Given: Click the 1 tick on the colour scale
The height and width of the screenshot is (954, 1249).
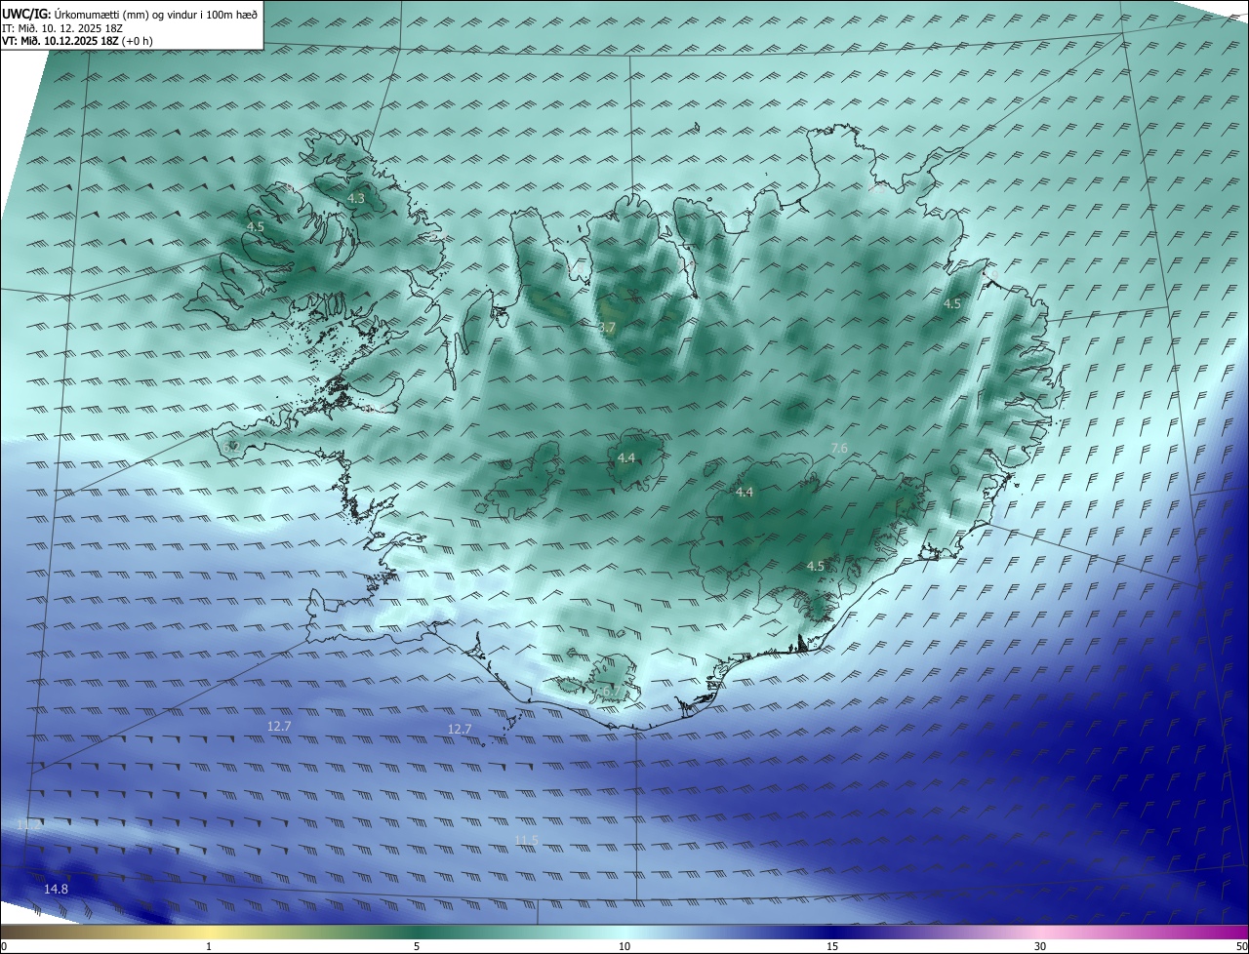Looking at the screenshot, I should click(x=209, y=946).
